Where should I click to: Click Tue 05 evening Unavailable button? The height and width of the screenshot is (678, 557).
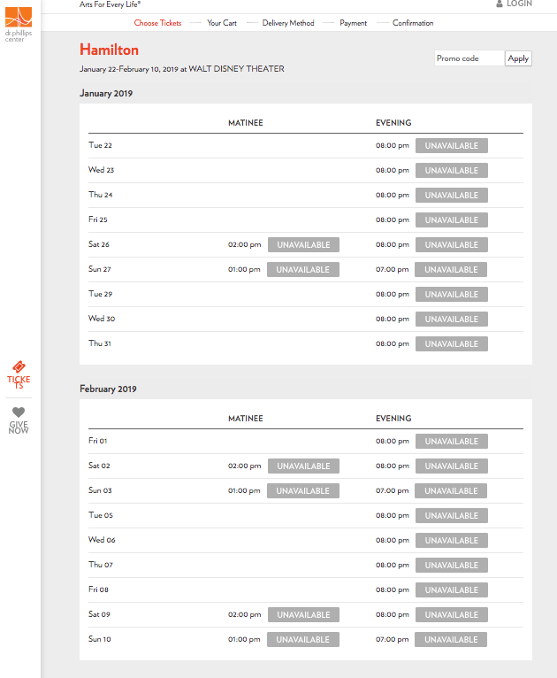452,515
